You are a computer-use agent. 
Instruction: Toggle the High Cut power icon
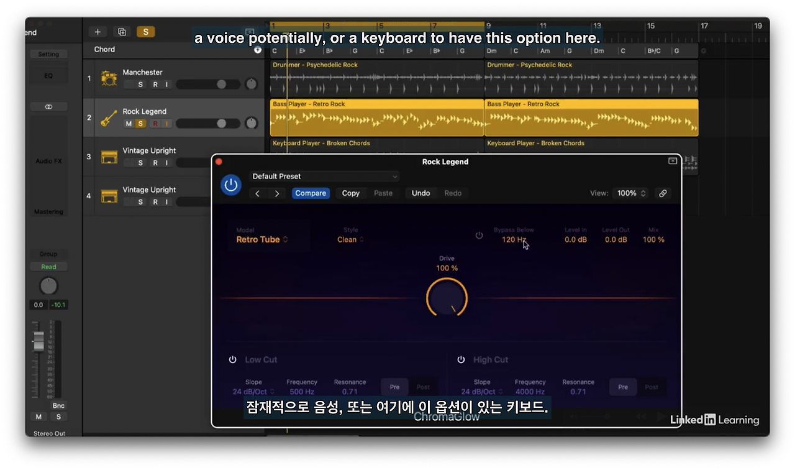coord(461,360)
